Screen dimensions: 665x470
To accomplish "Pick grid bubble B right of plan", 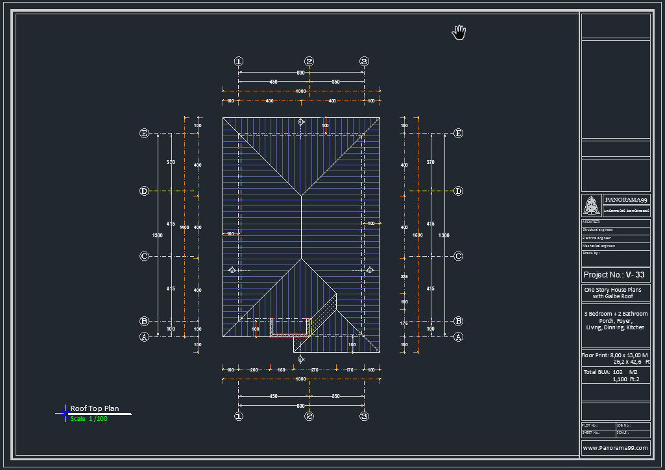I will tap(459, 322).
